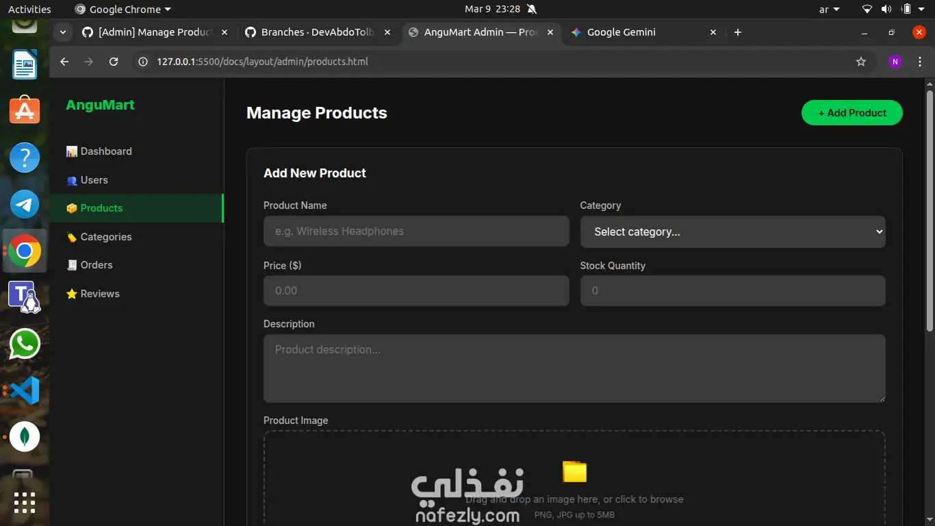Viewport: 935px width, 526px height.
Task: Click the + Add Product button
Action: (851, 113)
